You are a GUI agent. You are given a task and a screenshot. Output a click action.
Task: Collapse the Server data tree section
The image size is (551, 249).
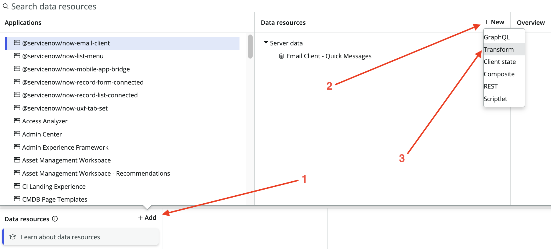point(266,43)
